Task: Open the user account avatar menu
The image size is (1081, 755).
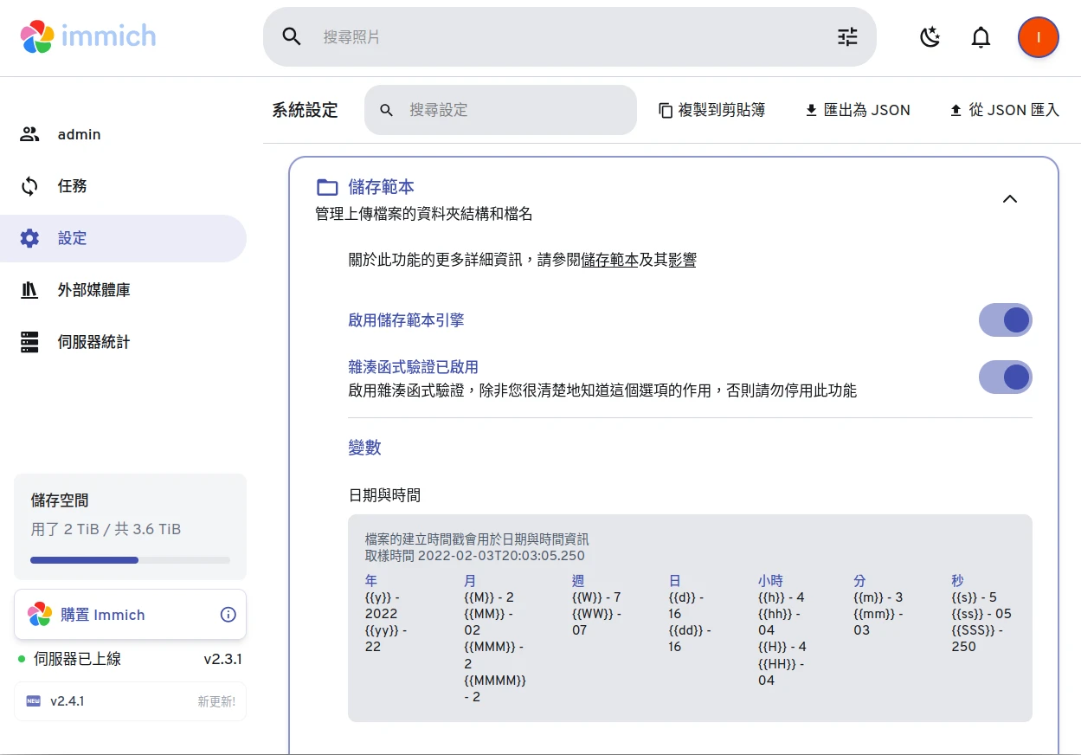Action: [x=1038, y=36]
